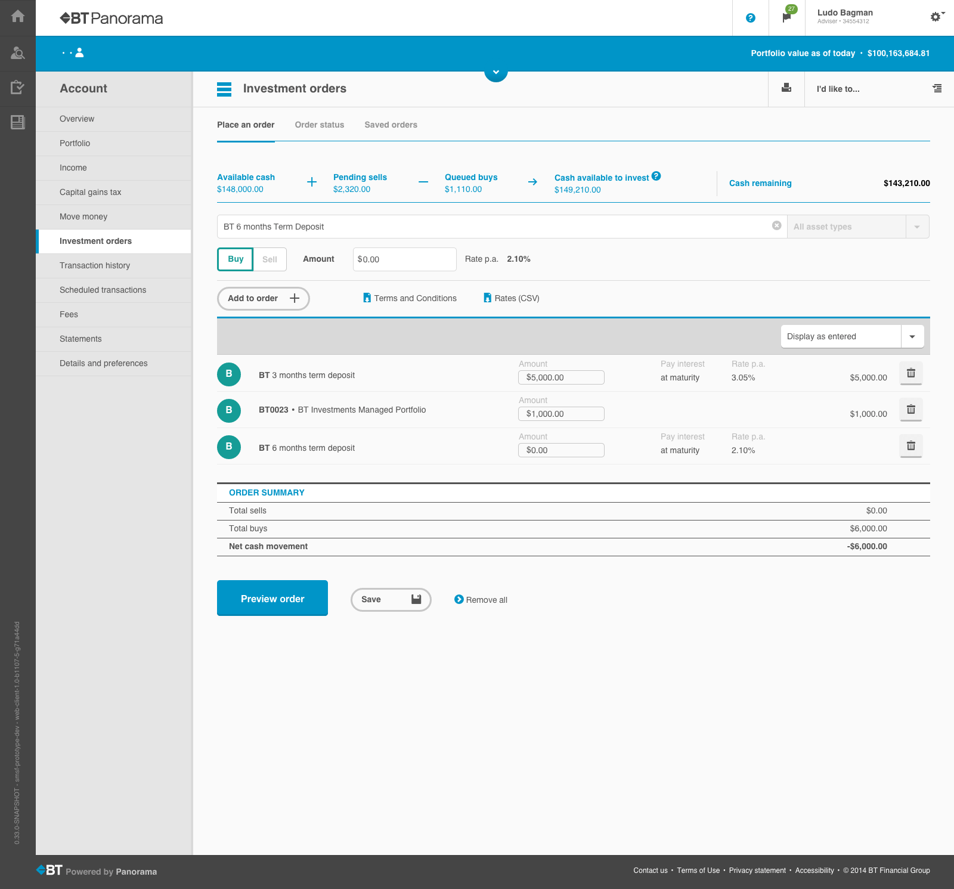Edit the $1,000.00 amount field
Image resolution: width=954 pixels, height=889 pixels.
pos(561,414)
